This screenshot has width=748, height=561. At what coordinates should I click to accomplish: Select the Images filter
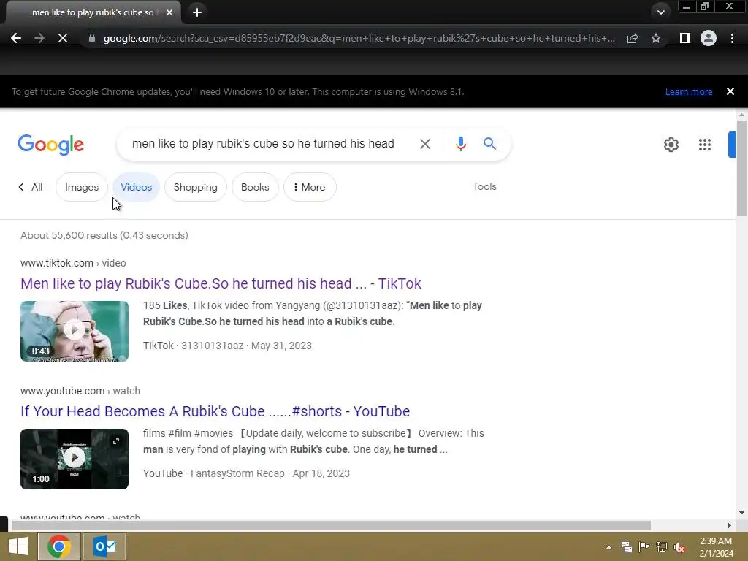click(x=82, y=187)
